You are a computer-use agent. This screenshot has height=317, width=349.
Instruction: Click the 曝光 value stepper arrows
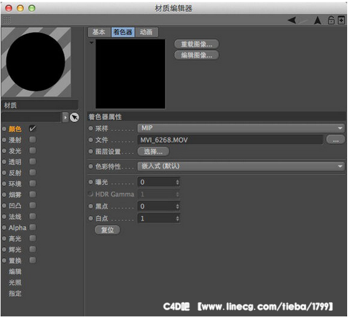pos(178,182)
